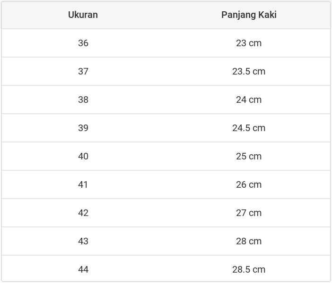Select size 42 cell
This screenshot has height=283, width=332.
click(x=83, y=213)
